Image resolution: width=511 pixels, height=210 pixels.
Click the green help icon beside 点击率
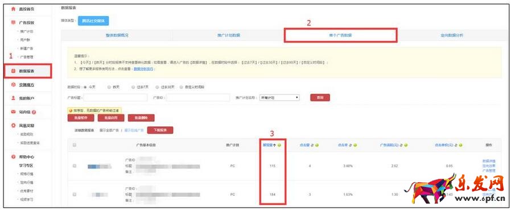pyautogui.click(x=355, y=145)
